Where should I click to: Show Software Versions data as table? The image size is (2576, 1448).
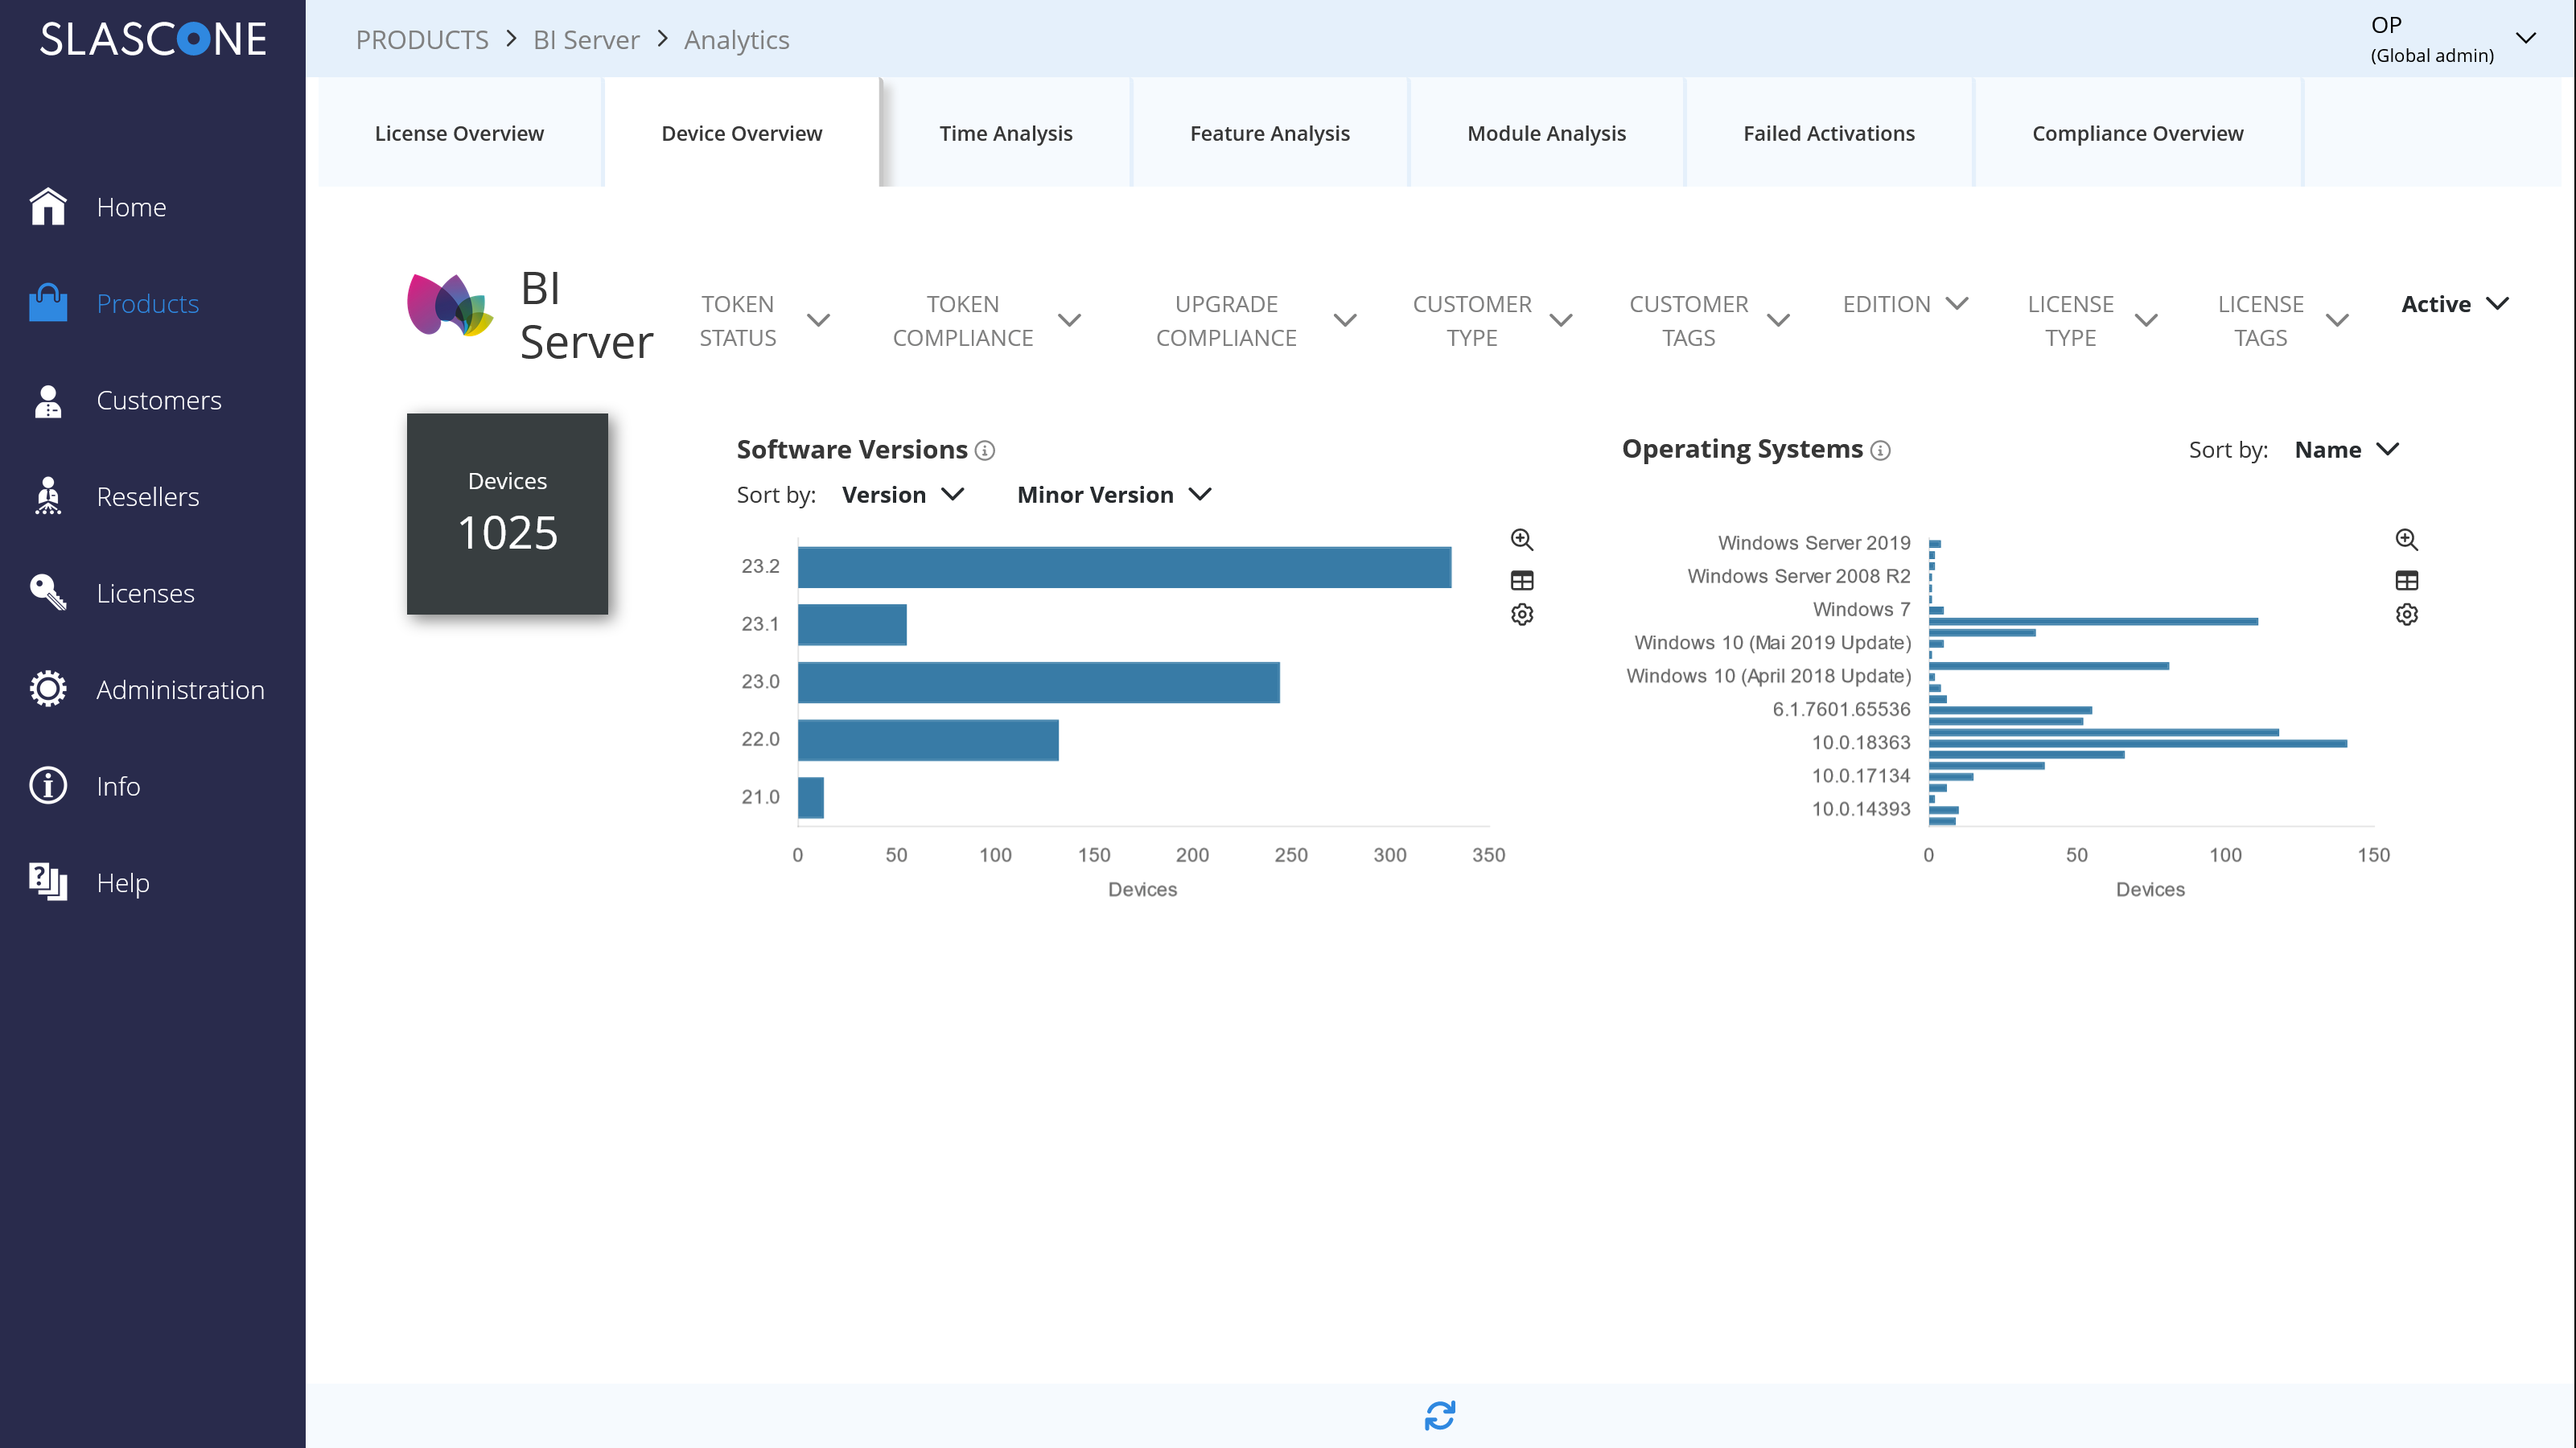click(x=1522, y=580)
